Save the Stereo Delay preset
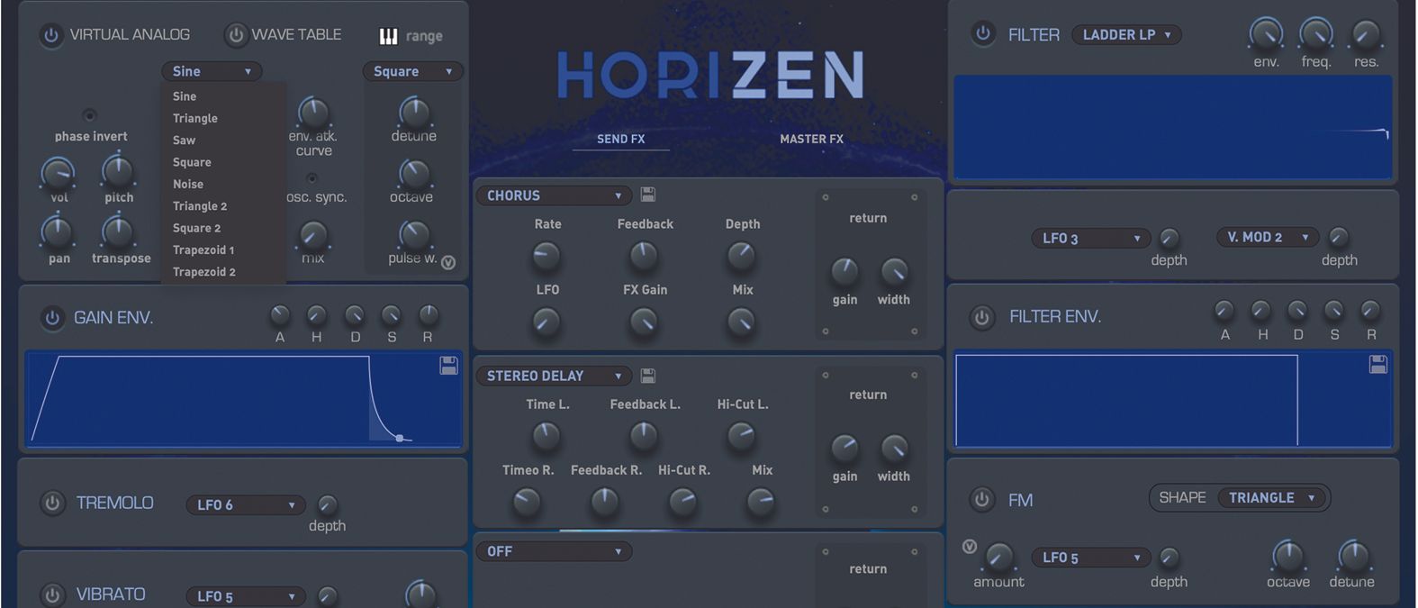 [647, 376]
